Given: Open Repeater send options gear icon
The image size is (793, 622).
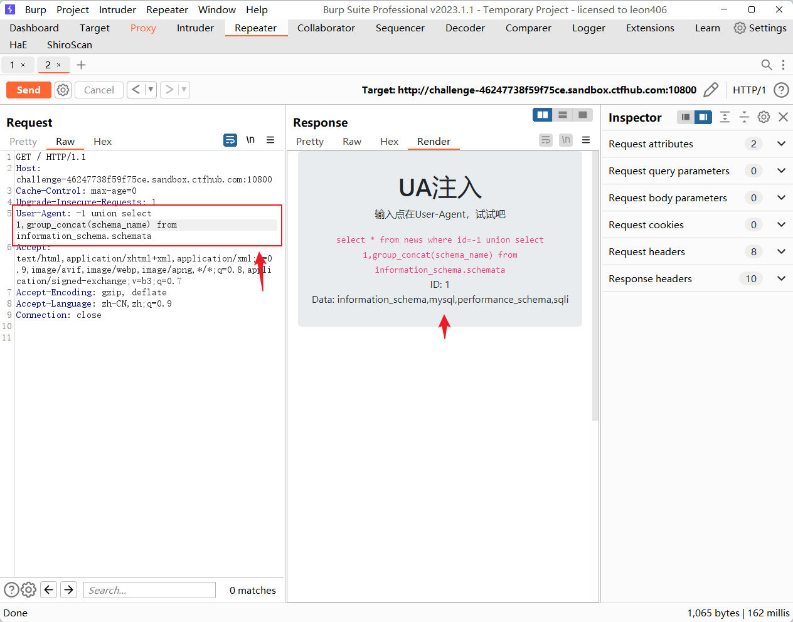Looking at the screenshot, I should tap(63, 90).
